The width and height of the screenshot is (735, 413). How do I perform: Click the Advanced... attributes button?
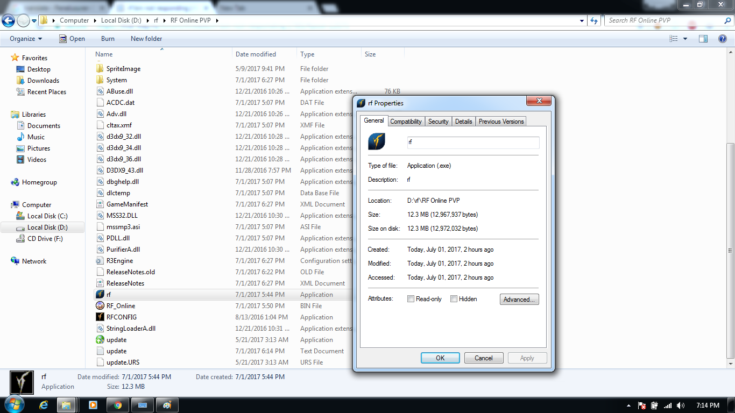pos(519,300)
